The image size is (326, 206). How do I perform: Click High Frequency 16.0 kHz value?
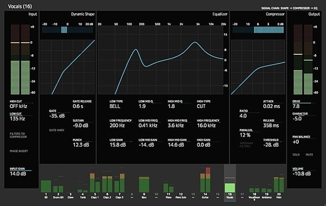(206, 126)
